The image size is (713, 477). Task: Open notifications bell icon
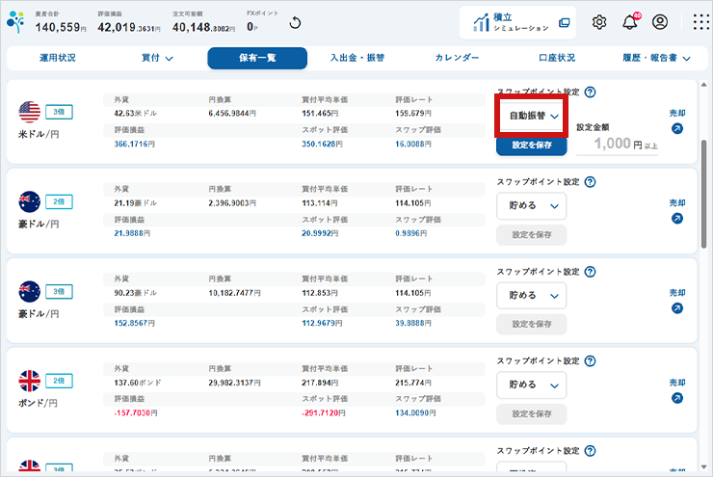click(630, 22)
